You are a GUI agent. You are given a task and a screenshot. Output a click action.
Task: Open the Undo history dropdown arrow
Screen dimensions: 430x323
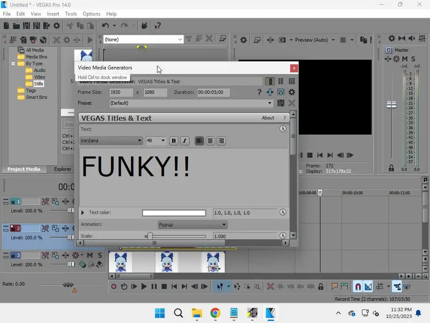[114, 26]
